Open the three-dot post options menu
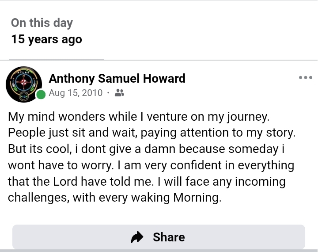 (x=305, y=77)
